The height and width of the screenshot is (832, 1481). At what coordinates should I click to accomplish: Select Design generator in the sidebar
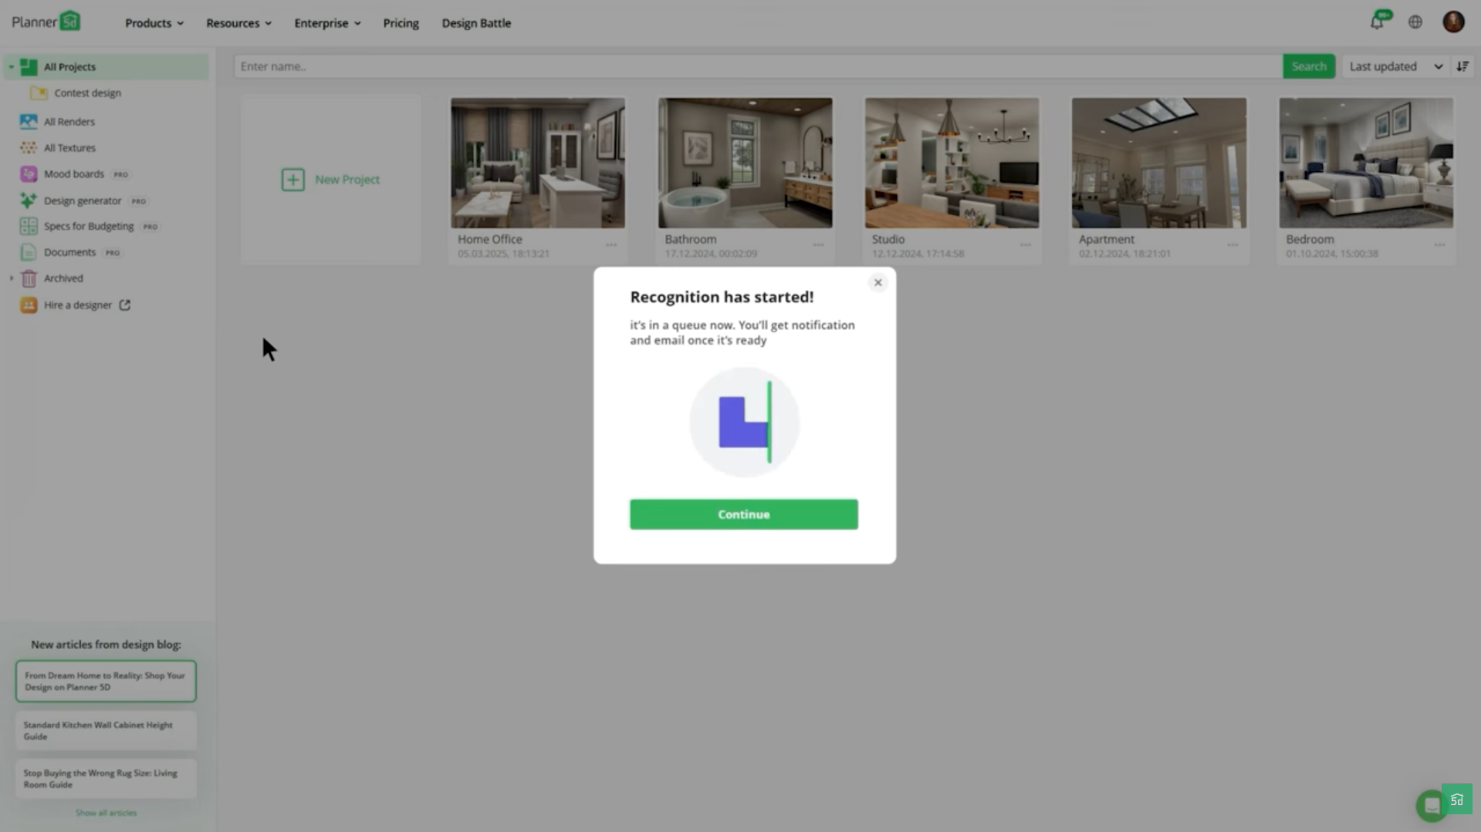click(x=83, y=200)
